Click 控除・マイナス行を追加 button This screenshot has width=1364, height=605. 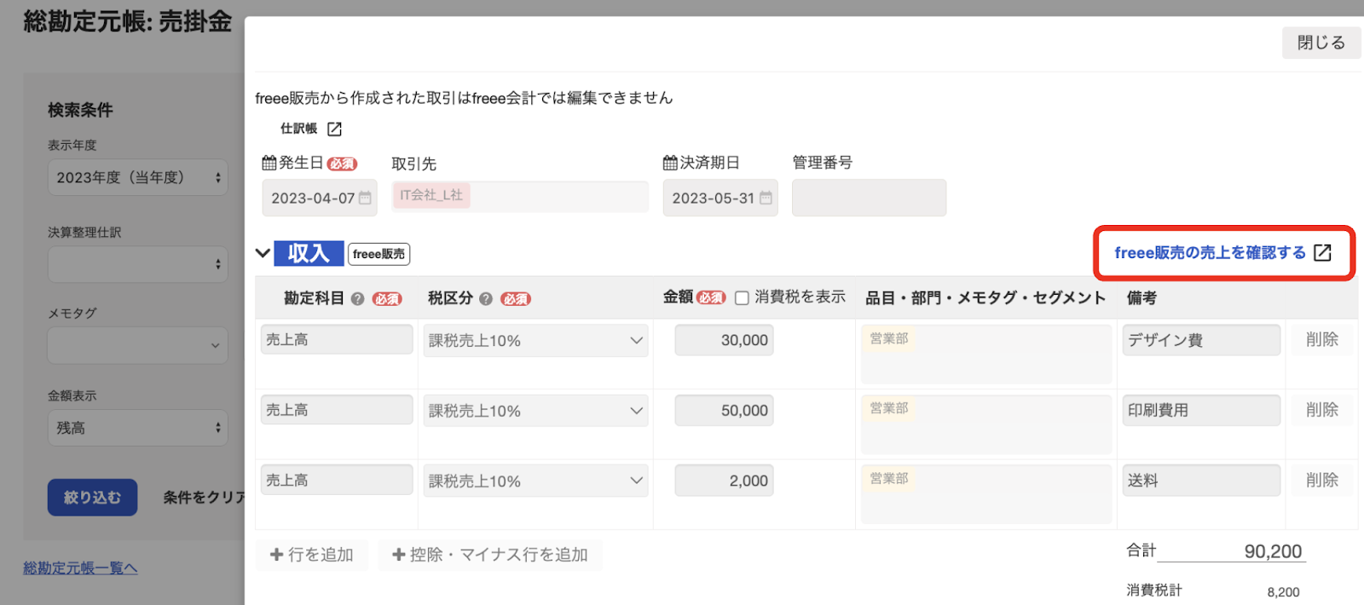[490, 555]
